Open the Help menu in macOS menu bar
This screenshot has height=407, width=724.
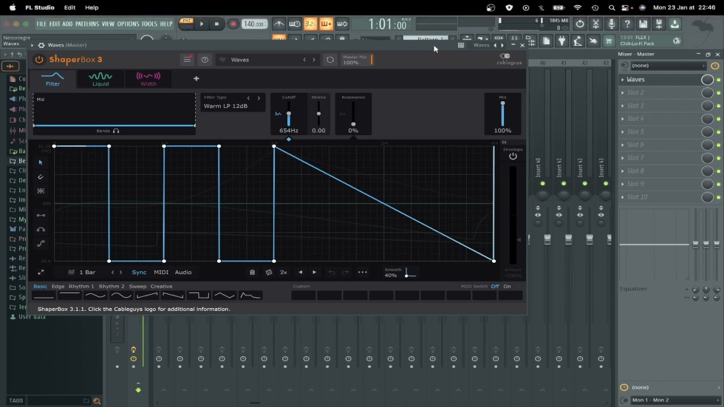click(92, 7)
